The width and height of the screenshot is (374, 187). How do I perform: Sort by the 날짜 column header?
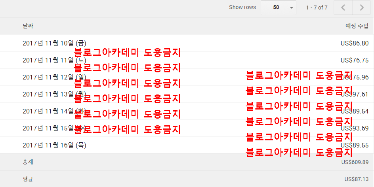[28, 26]
